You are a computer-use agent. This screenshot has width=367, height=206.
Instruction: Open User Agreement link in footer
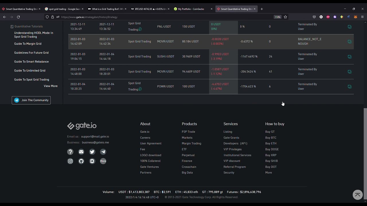[x=151, y=143]
